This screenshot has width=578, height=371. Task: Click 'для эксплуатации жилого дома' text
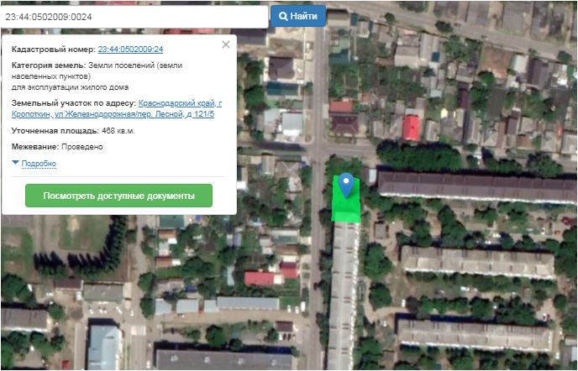70,87
